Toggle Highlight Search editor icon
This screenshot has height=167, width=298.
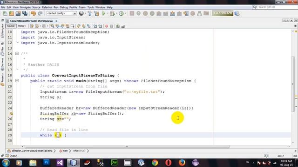(68, 26)
